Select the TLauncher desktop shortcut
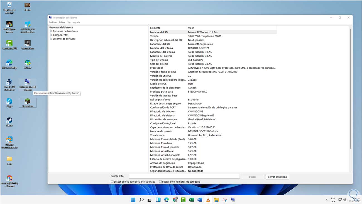362x204 pixels. pos(28,103)
